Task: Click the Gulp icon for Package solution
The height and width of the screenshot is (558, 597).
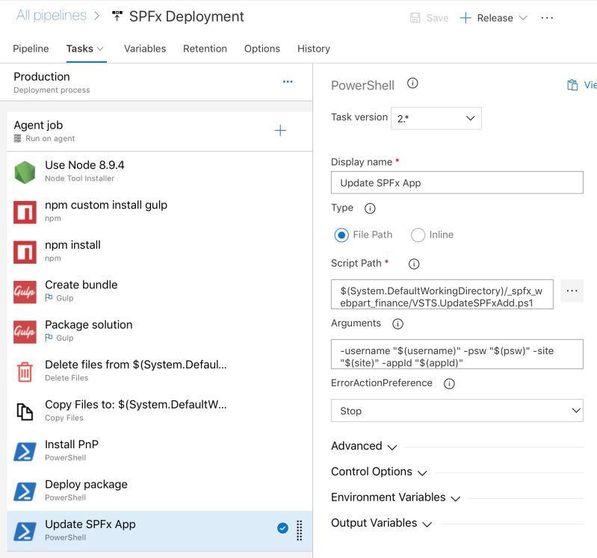Action: [25, 332]
